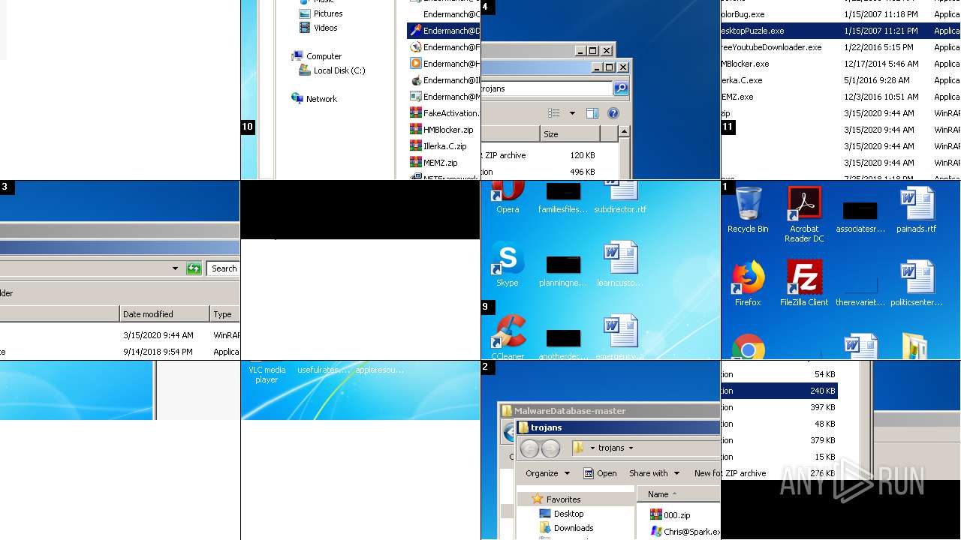Click the help question mark icon
The image size is (961, 540).
point(613,113)
